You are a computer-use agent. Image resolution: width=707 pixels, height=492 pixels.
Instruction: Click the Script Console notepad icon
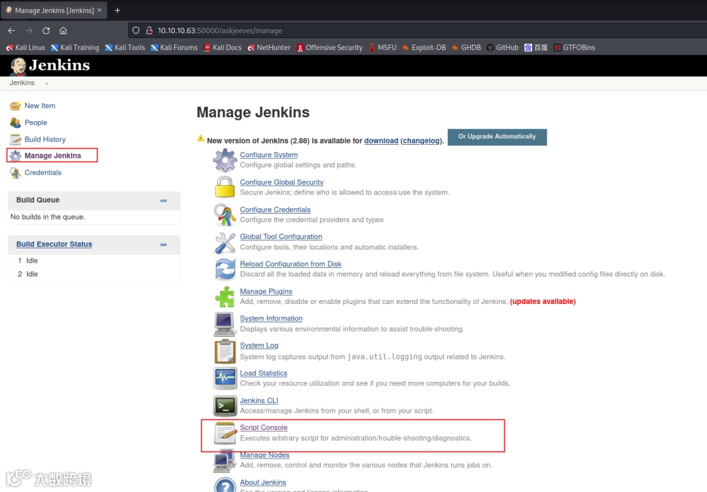point(225,432)
